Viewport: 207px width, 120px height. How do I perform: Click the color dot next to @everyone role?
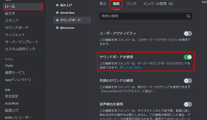[57, 28]
